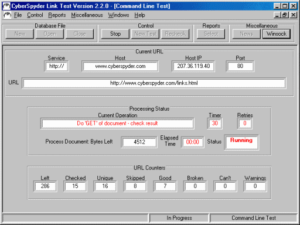Click the Checked counter showing 15
The width and height of the screenshot is (300, 225).
pos(75,186)
